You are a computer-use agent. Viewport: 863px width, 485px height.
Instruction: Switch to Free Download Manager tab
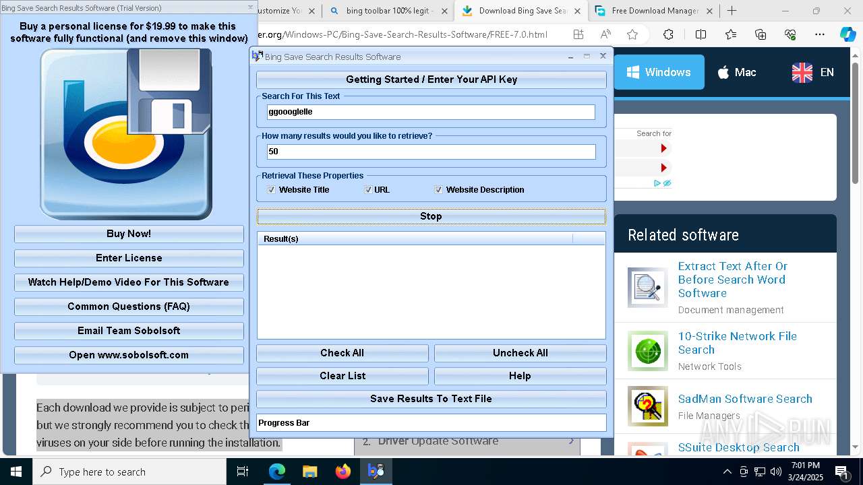654,11
